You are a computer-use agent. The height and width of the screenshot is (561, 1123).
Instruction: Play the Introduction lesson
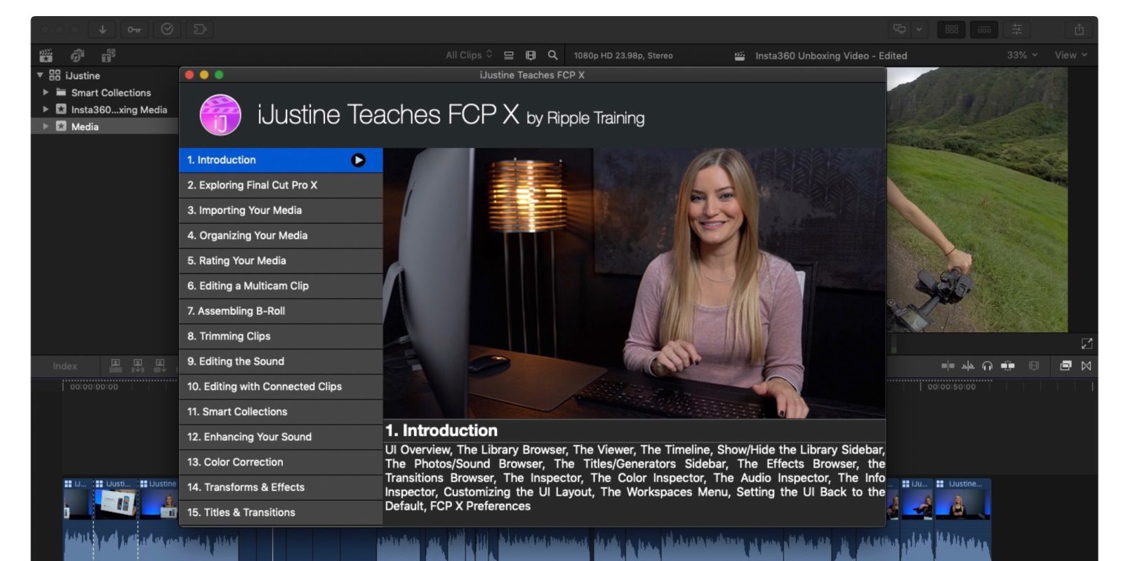[x=358, y=161]
